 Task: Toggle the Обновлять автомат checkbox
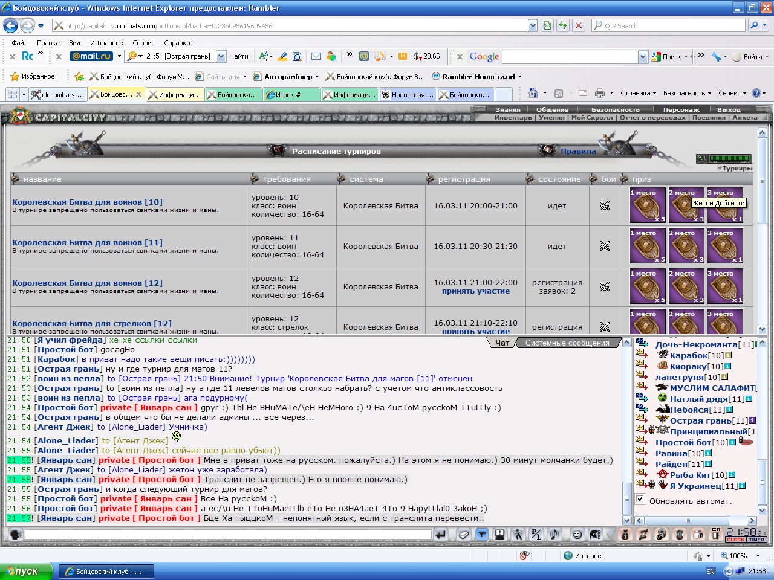click(640, 499)
